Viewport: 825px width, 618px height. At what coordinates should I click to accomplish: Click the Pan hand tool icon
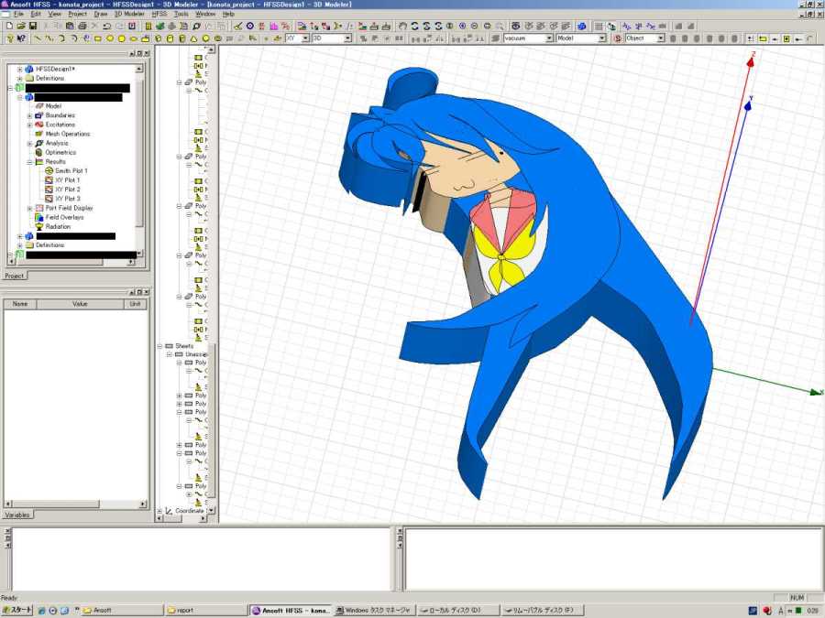pyautogui.click(x=402, y=26)
